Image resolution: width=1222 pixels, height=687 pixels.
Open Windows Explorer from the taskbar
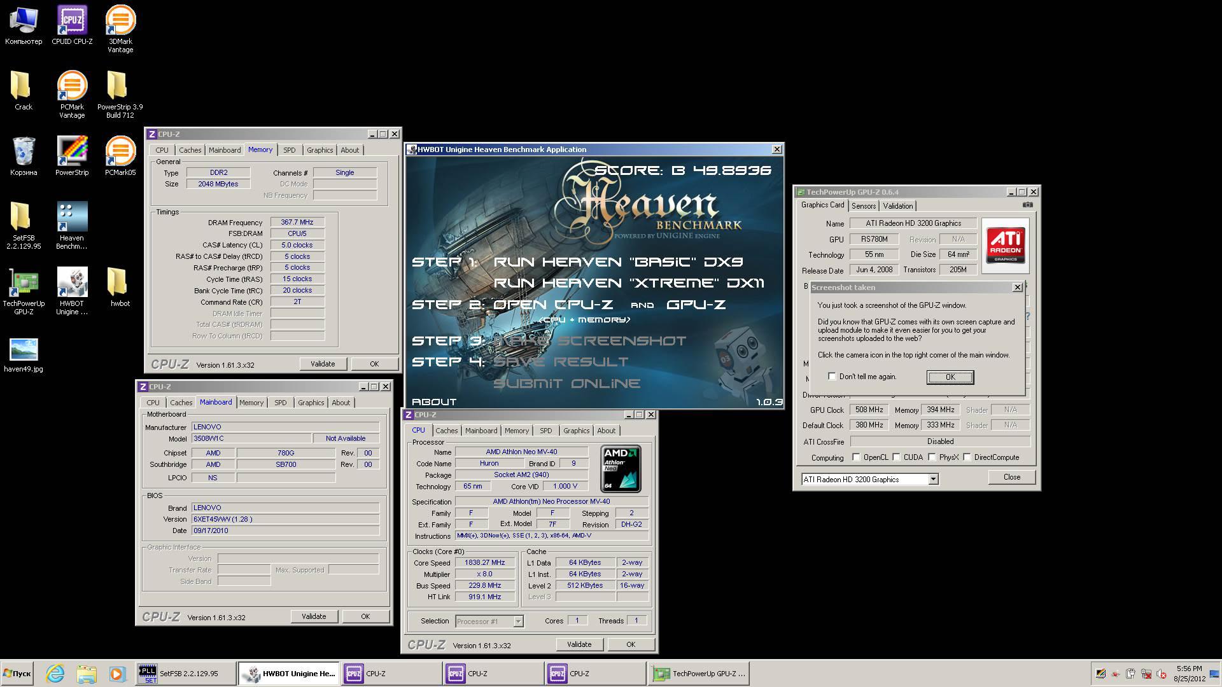click(x=86, y=674)
